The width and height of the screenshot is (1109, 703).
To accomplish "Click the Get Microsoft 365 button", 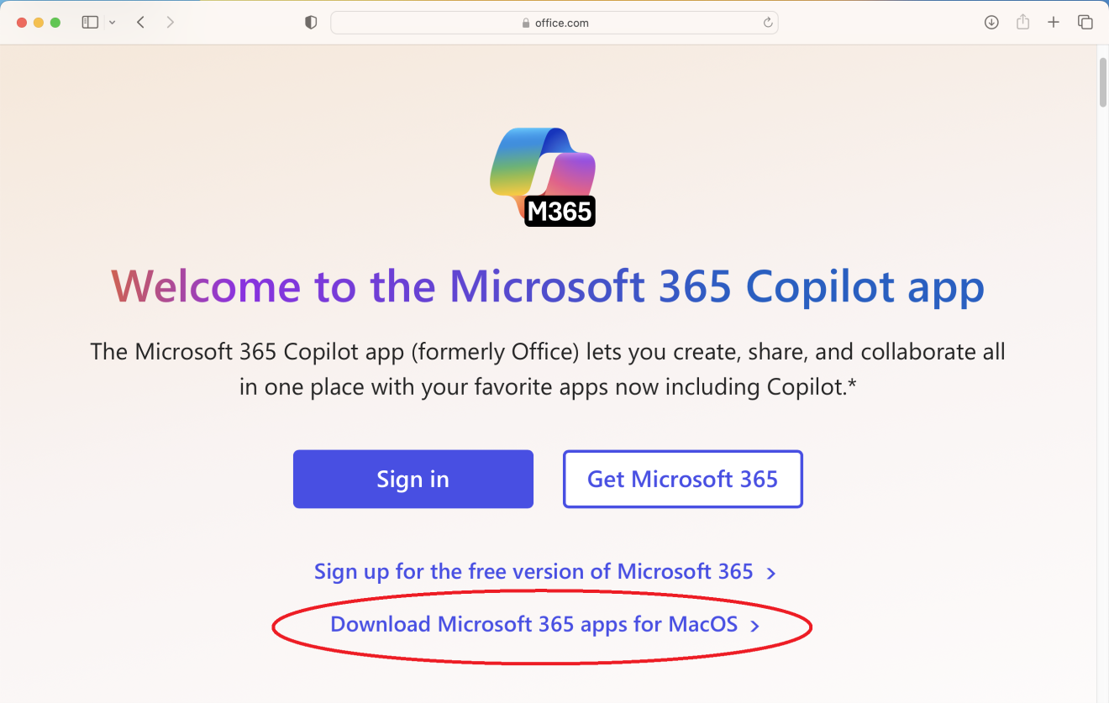I will pos(683,479).
